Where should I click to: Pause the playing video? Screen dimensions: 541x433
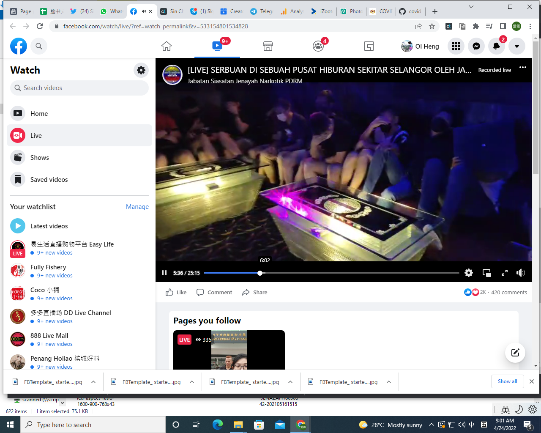coord(164,273)
